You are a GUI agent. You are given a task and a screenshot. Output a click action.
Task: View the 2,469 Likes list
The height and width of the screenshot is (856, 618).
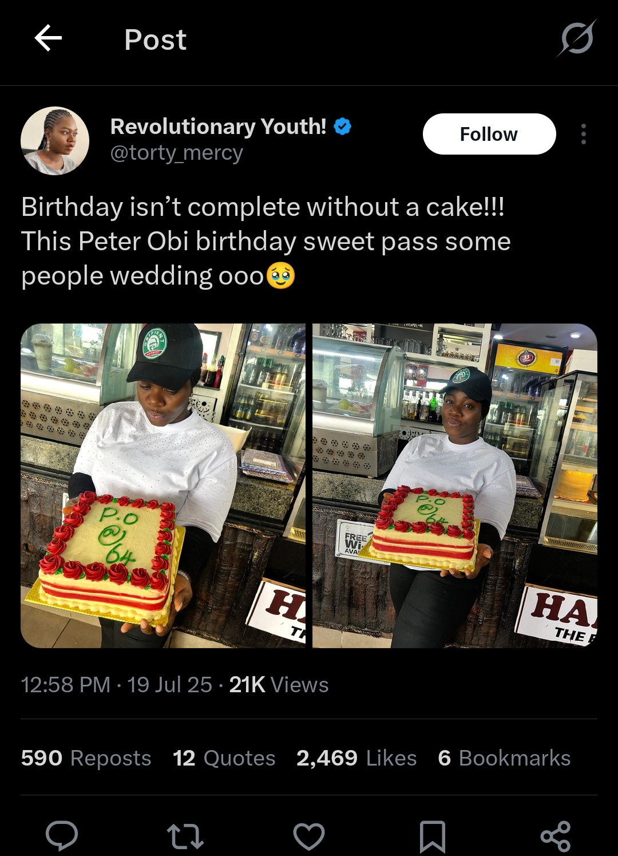pos(356,758)
